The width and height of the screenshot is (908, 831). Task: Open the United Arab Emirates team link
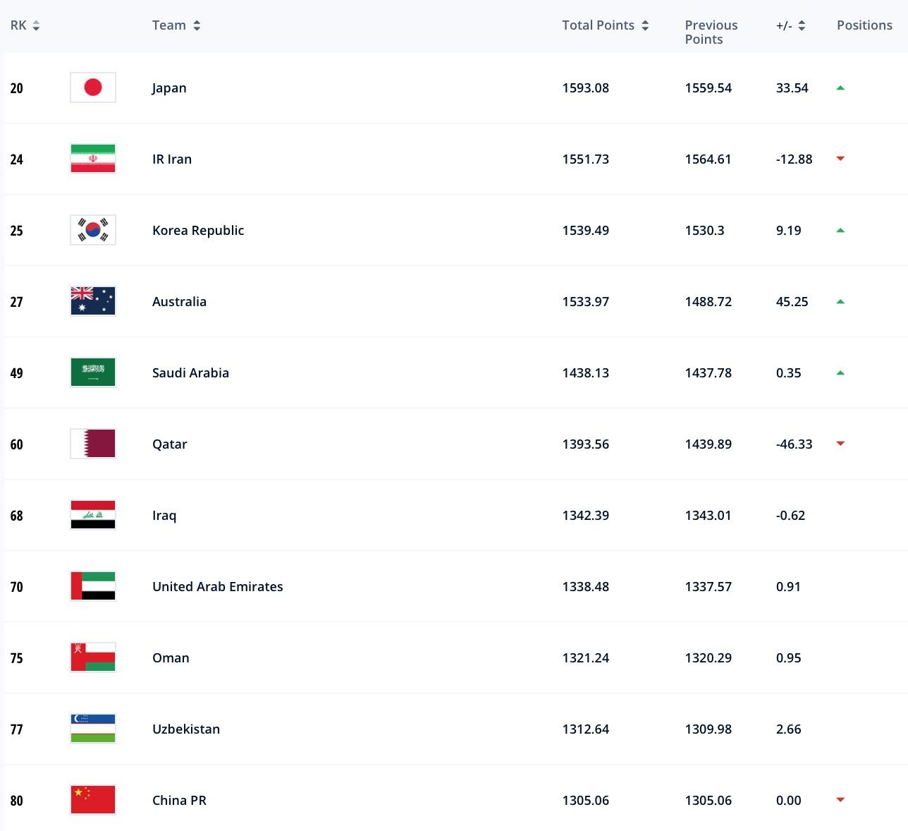217,586
